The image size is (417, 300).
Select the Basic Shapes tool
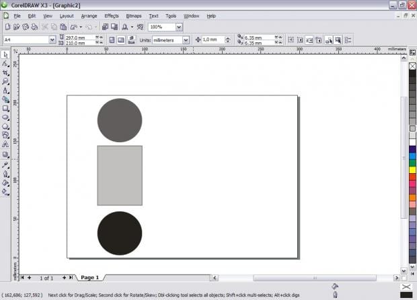pyautogui.click(x=5, y=135)
